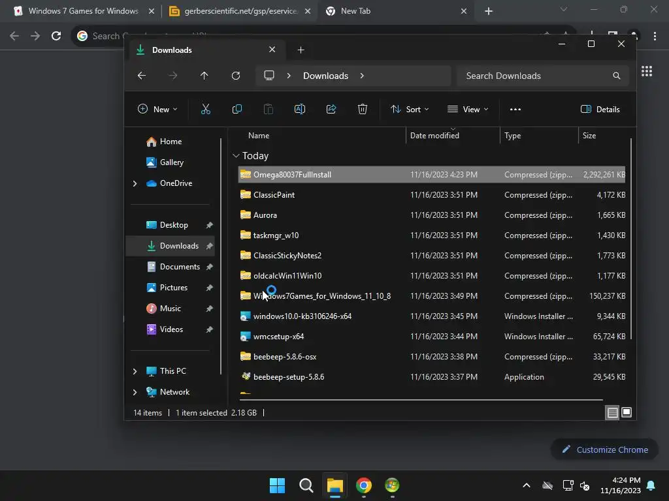This screenshot has height=501, width=669.
Task: Open taskbar Search
Action: click(x=306, y=485)
